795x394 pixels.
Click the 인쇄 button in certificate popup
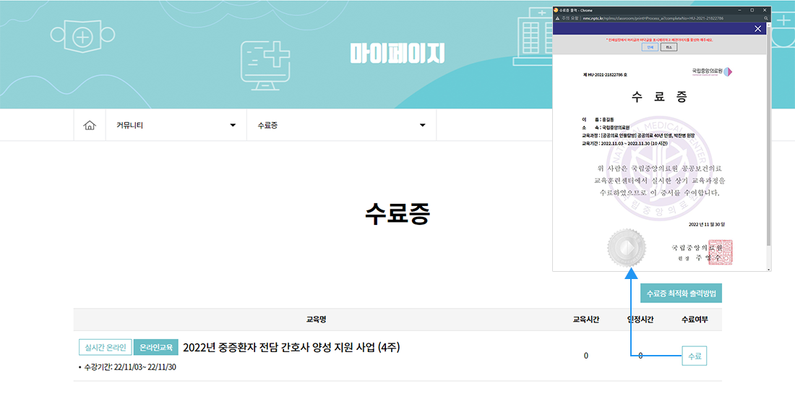click(x=650, y=47)
